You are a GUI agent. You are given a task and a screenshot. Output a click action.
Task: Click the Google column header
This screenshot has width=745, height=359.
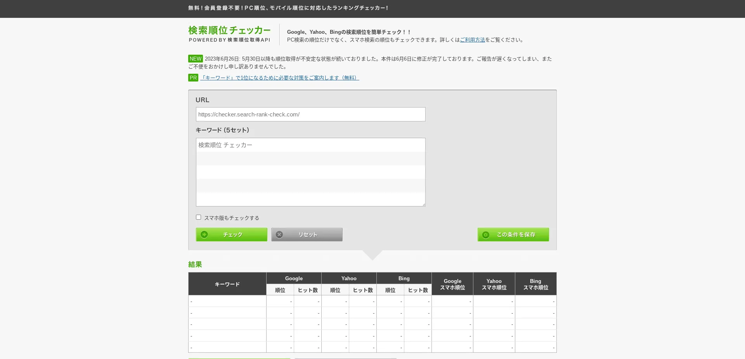point(294,278)
